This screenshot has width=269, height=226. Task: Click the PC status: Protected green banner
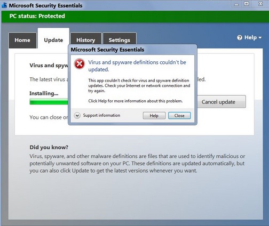pos(134,17)
